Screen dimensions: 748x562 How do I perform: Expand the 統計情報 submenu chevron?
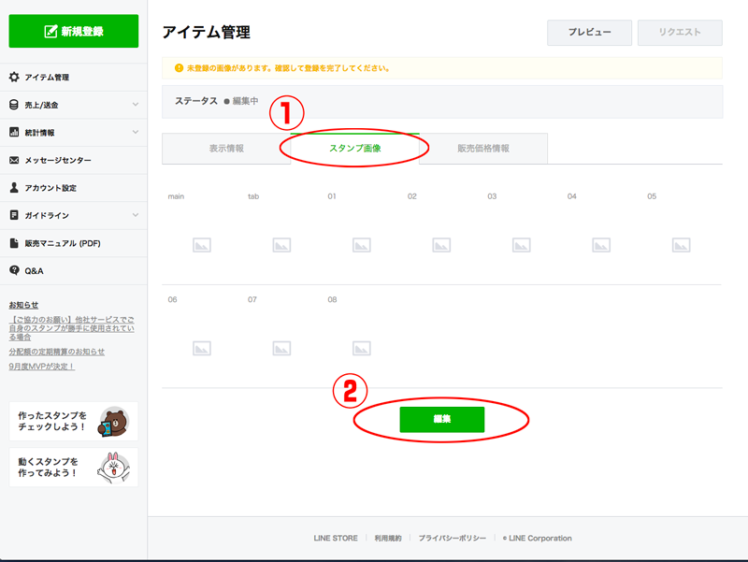point(136,133)
